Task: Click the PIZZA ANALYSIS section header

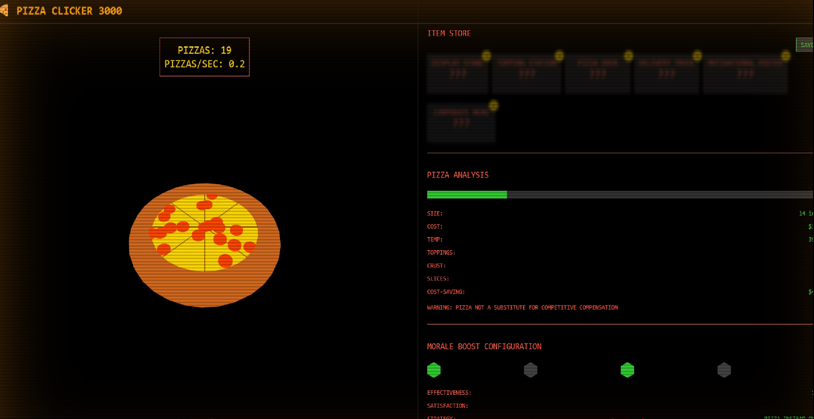Action: pos(458,175)
